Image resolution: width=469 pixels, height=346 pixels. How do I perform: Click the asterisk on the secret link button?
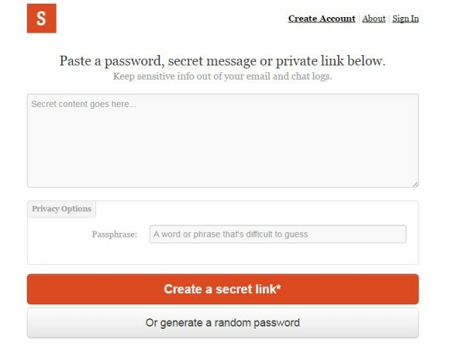tap(278, 288)
